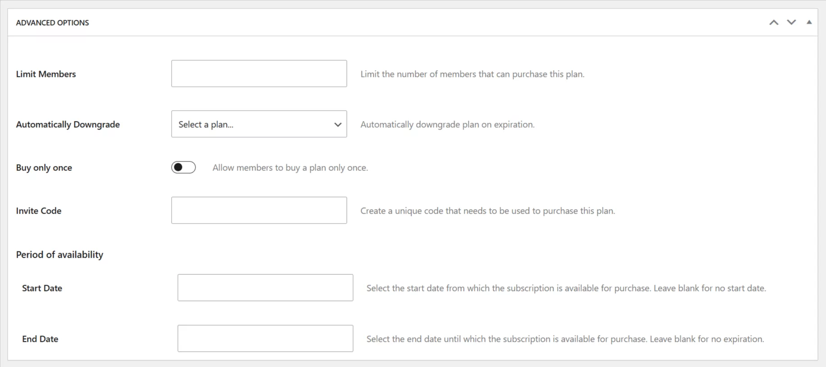The image size is (826, 367).
Task: Click the Limit Members help description text
Action: pyautogui.click(x=472, y=74)
